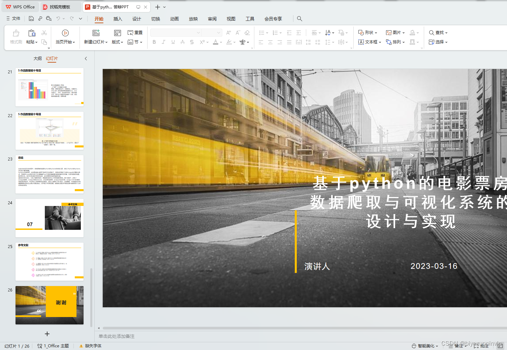Screen dimensions: 507x350
Task: Switch to Outline (大纲) view tab
Action: [x=38, y=59]
